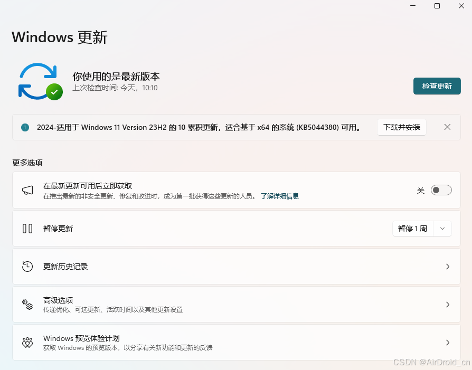472x370 pixels.
Task: Expand the pause duration dropdown arrow
Action: [442, 229]
